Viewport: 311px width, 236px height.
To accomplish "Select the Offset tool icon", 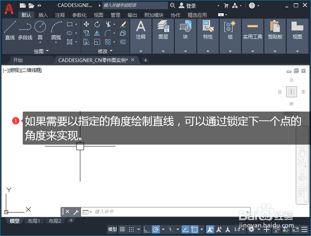I will (123, 42).
